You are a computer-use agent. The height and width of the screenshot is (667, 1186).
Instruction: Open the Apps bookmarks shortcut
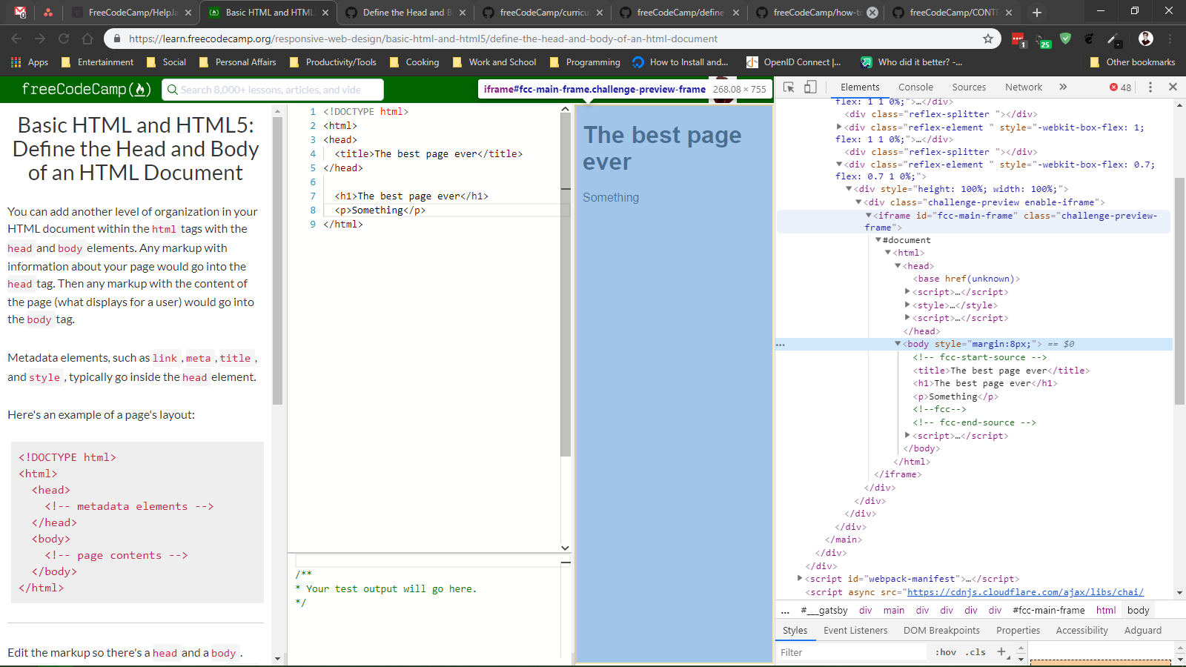click(x=30, y=62)
